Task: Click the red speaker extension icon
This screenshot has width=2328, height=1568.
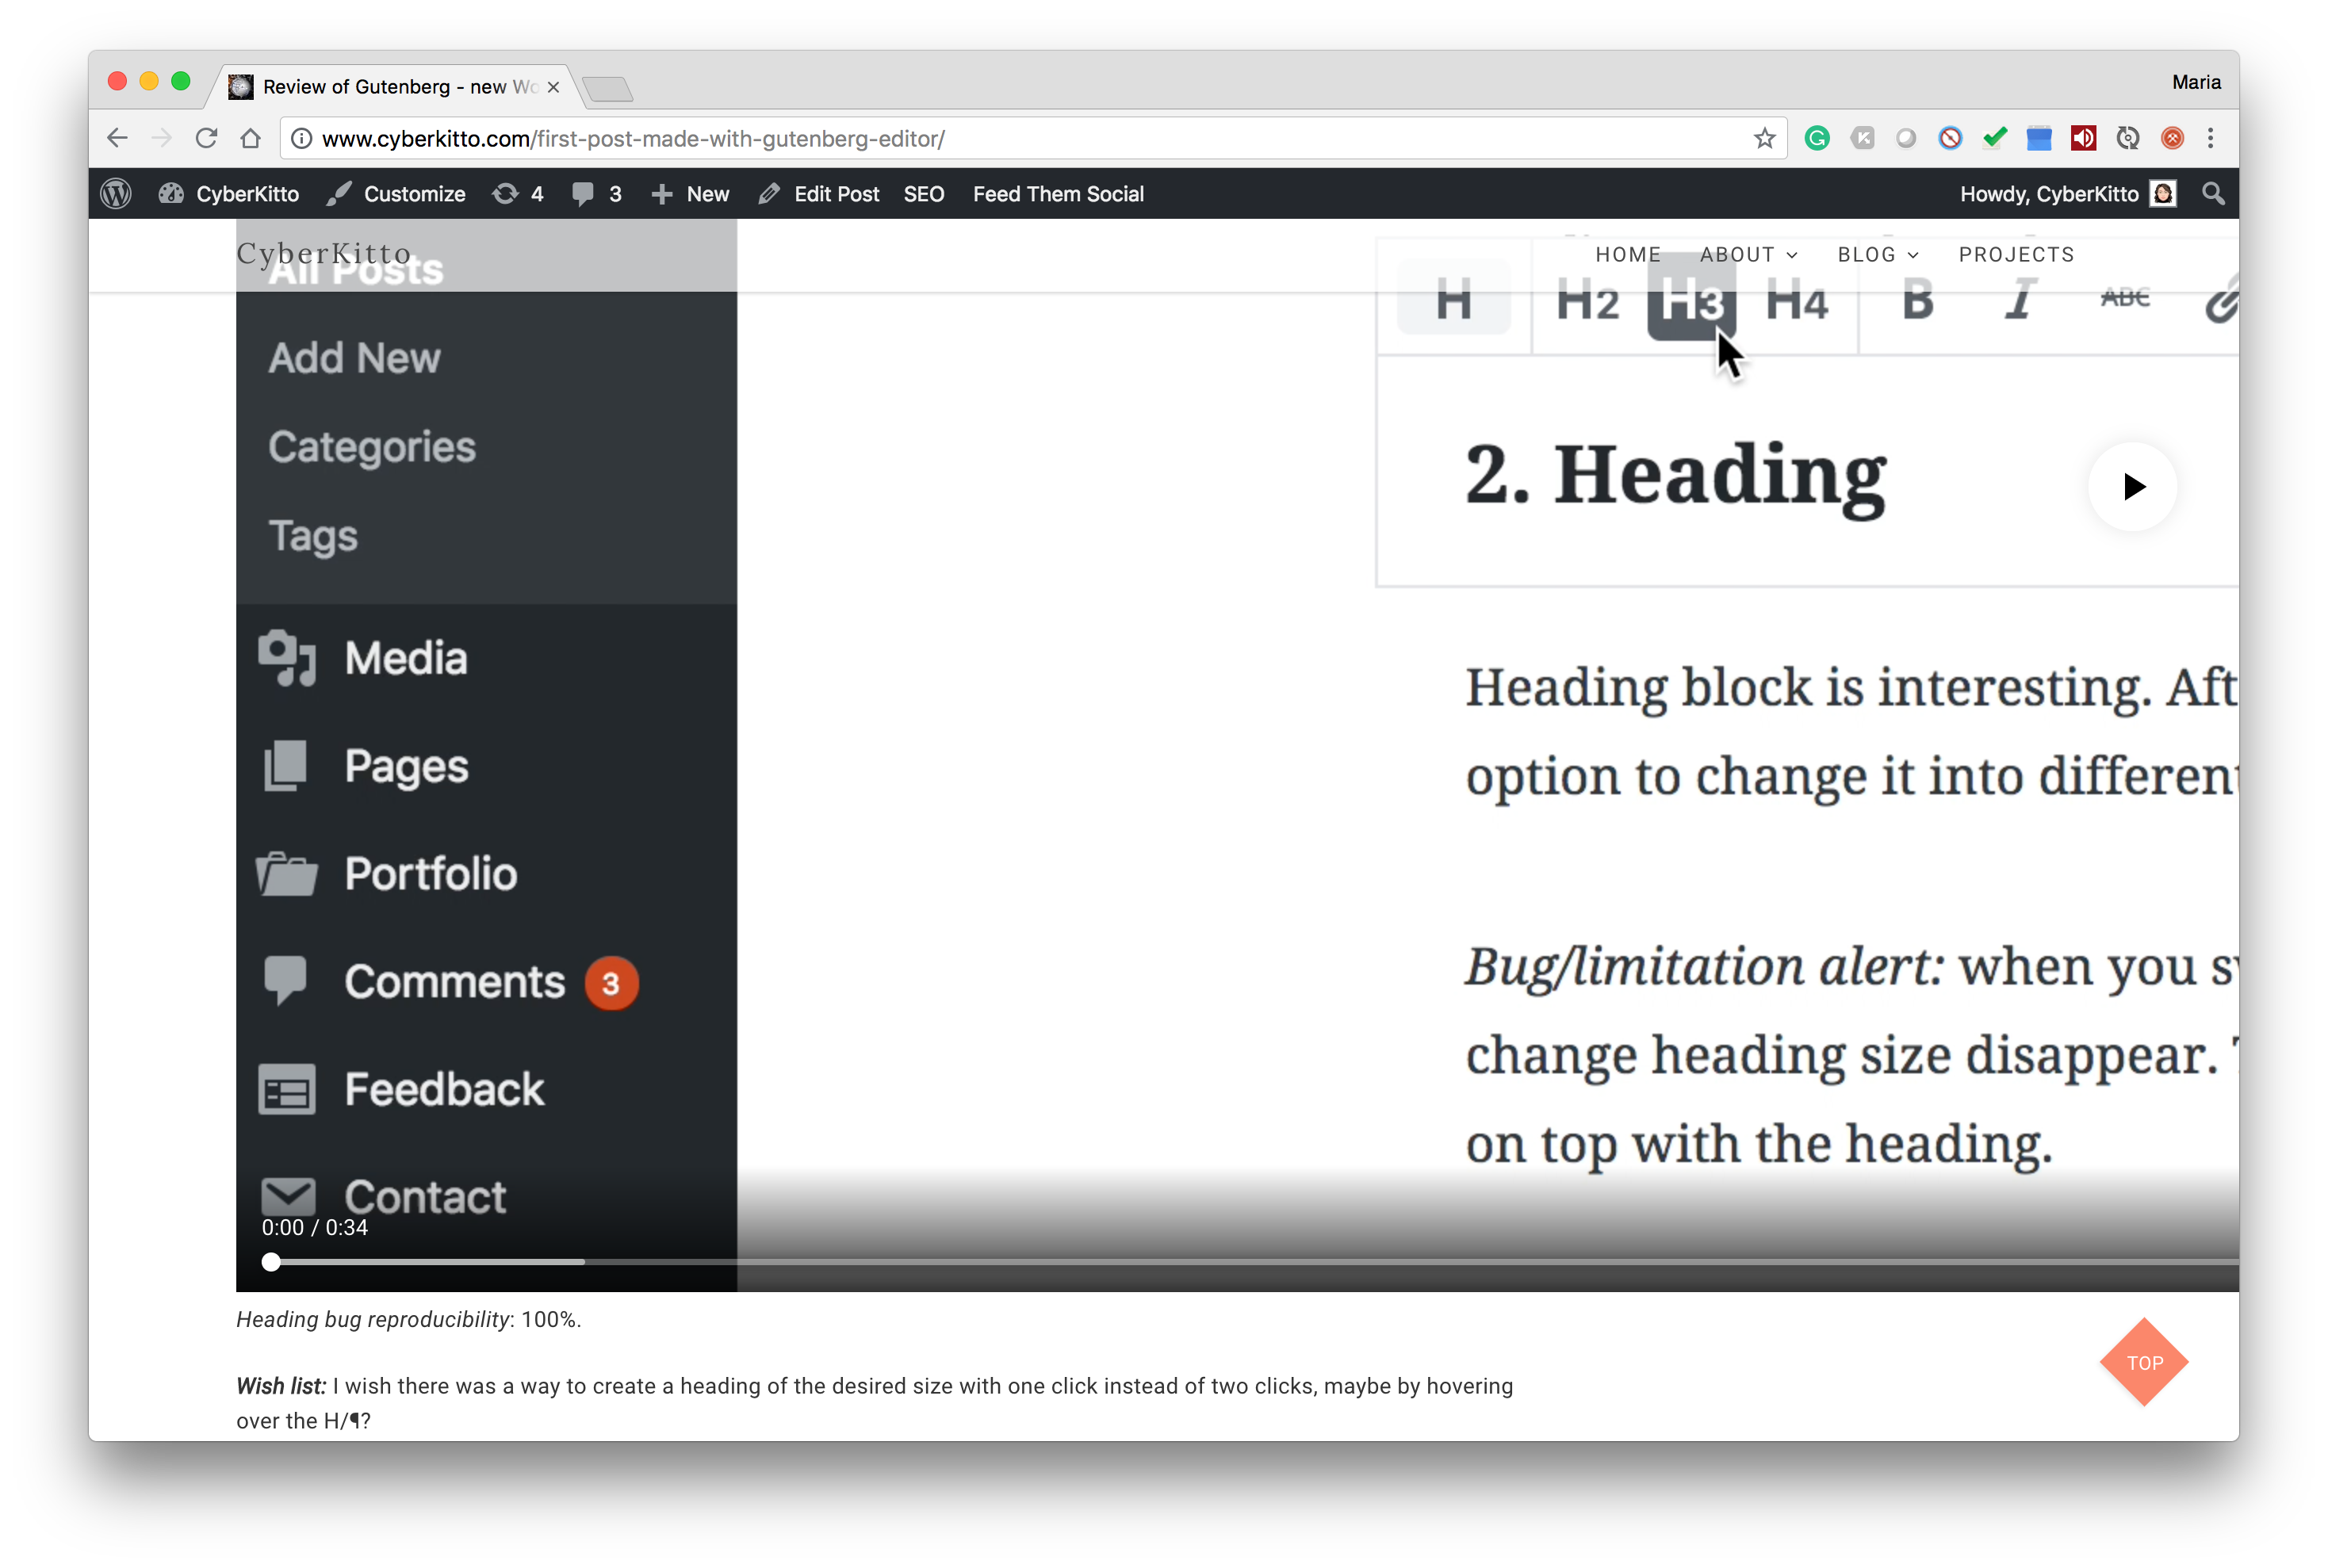Action: (x=2083, y=138)
